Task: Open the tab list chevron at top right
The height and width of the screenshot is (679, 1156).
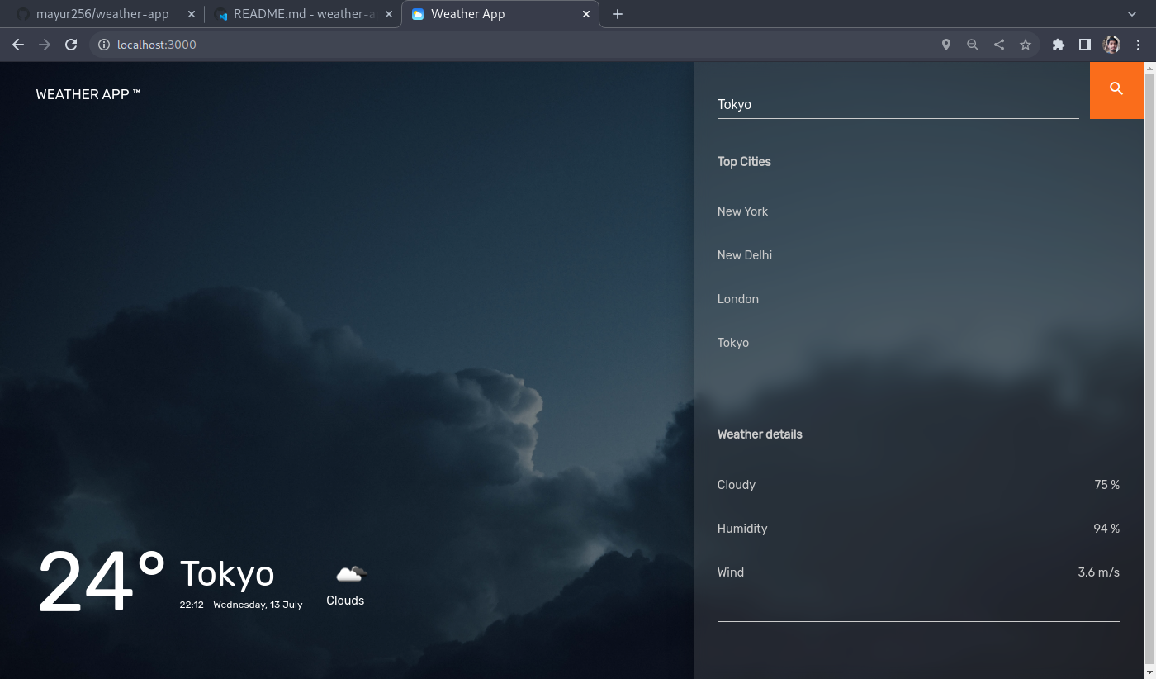Action: (x=1131, y=14)
